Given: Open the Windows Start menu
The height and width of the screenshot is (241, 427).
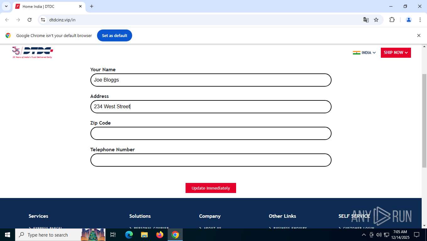Looking at the screenshot, I should coord(8,235).
